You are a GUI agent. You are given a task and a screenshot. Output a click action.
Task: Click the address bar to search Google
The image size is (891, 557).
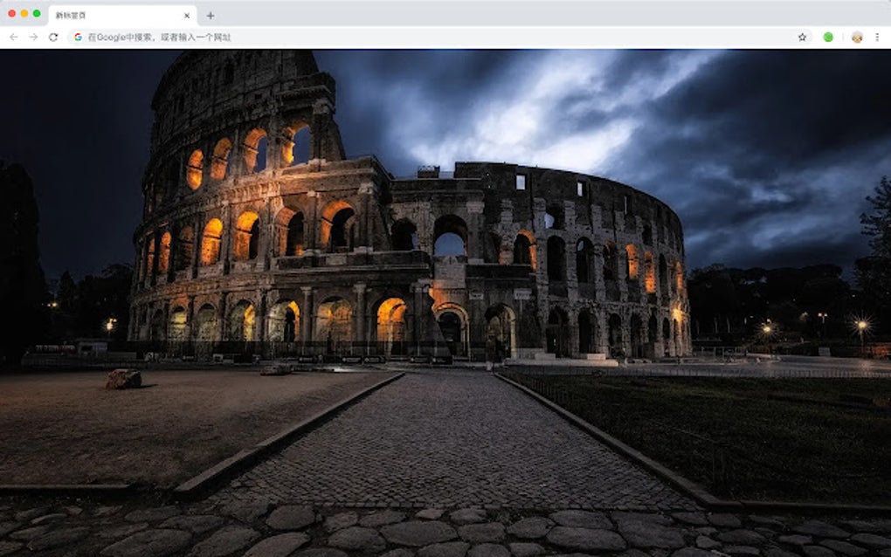(x=349, y=38)
